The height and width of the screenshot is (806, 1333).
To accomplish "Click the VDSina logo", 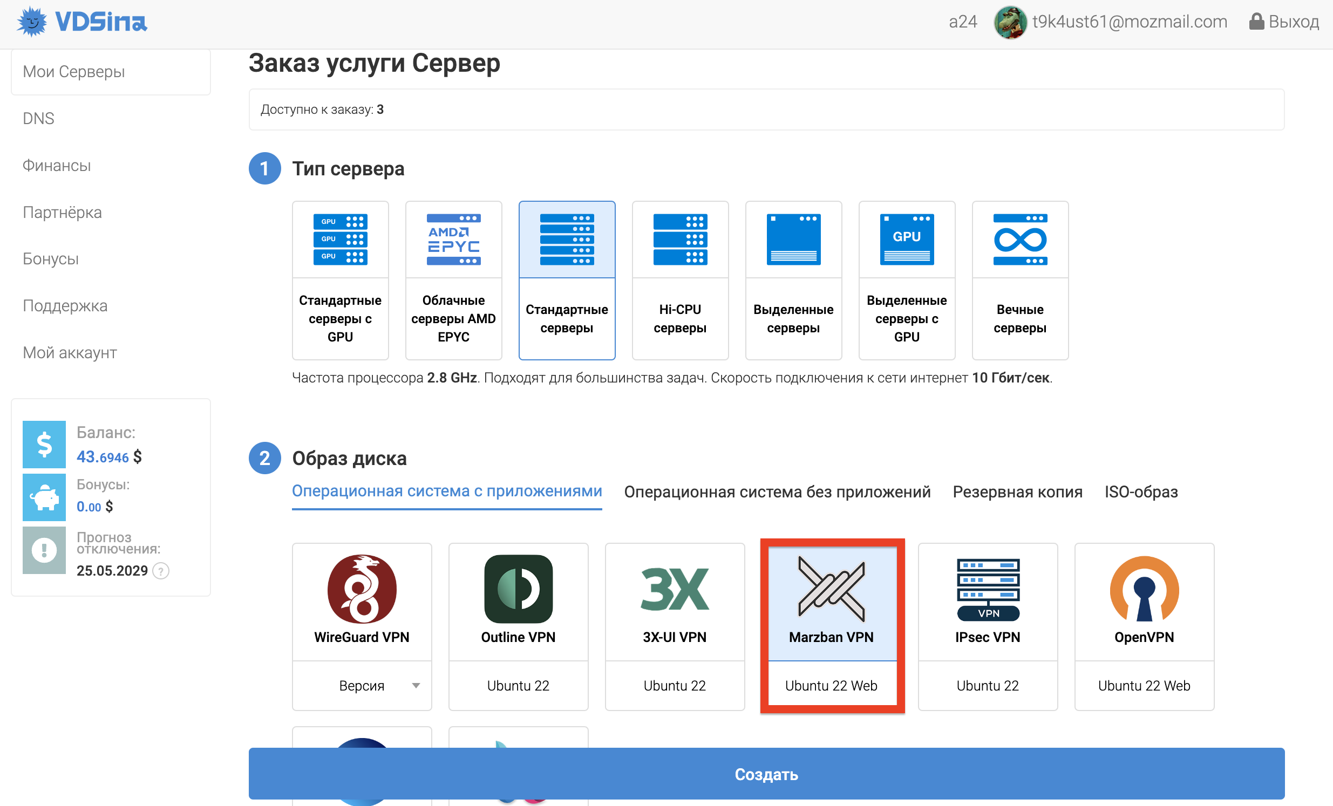I will pos(81,22).
